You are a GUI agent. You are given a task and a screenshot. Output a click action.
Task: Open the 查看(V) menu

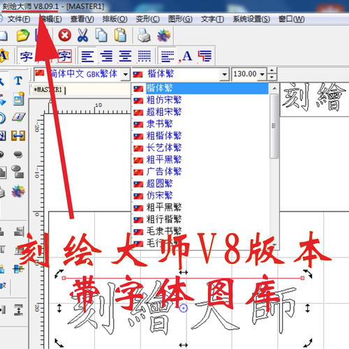(x=82, y=19)
